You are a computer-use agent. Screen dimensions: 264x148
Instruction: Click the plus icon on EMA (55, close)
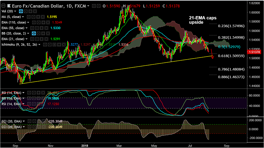click(x=42, y=28)
